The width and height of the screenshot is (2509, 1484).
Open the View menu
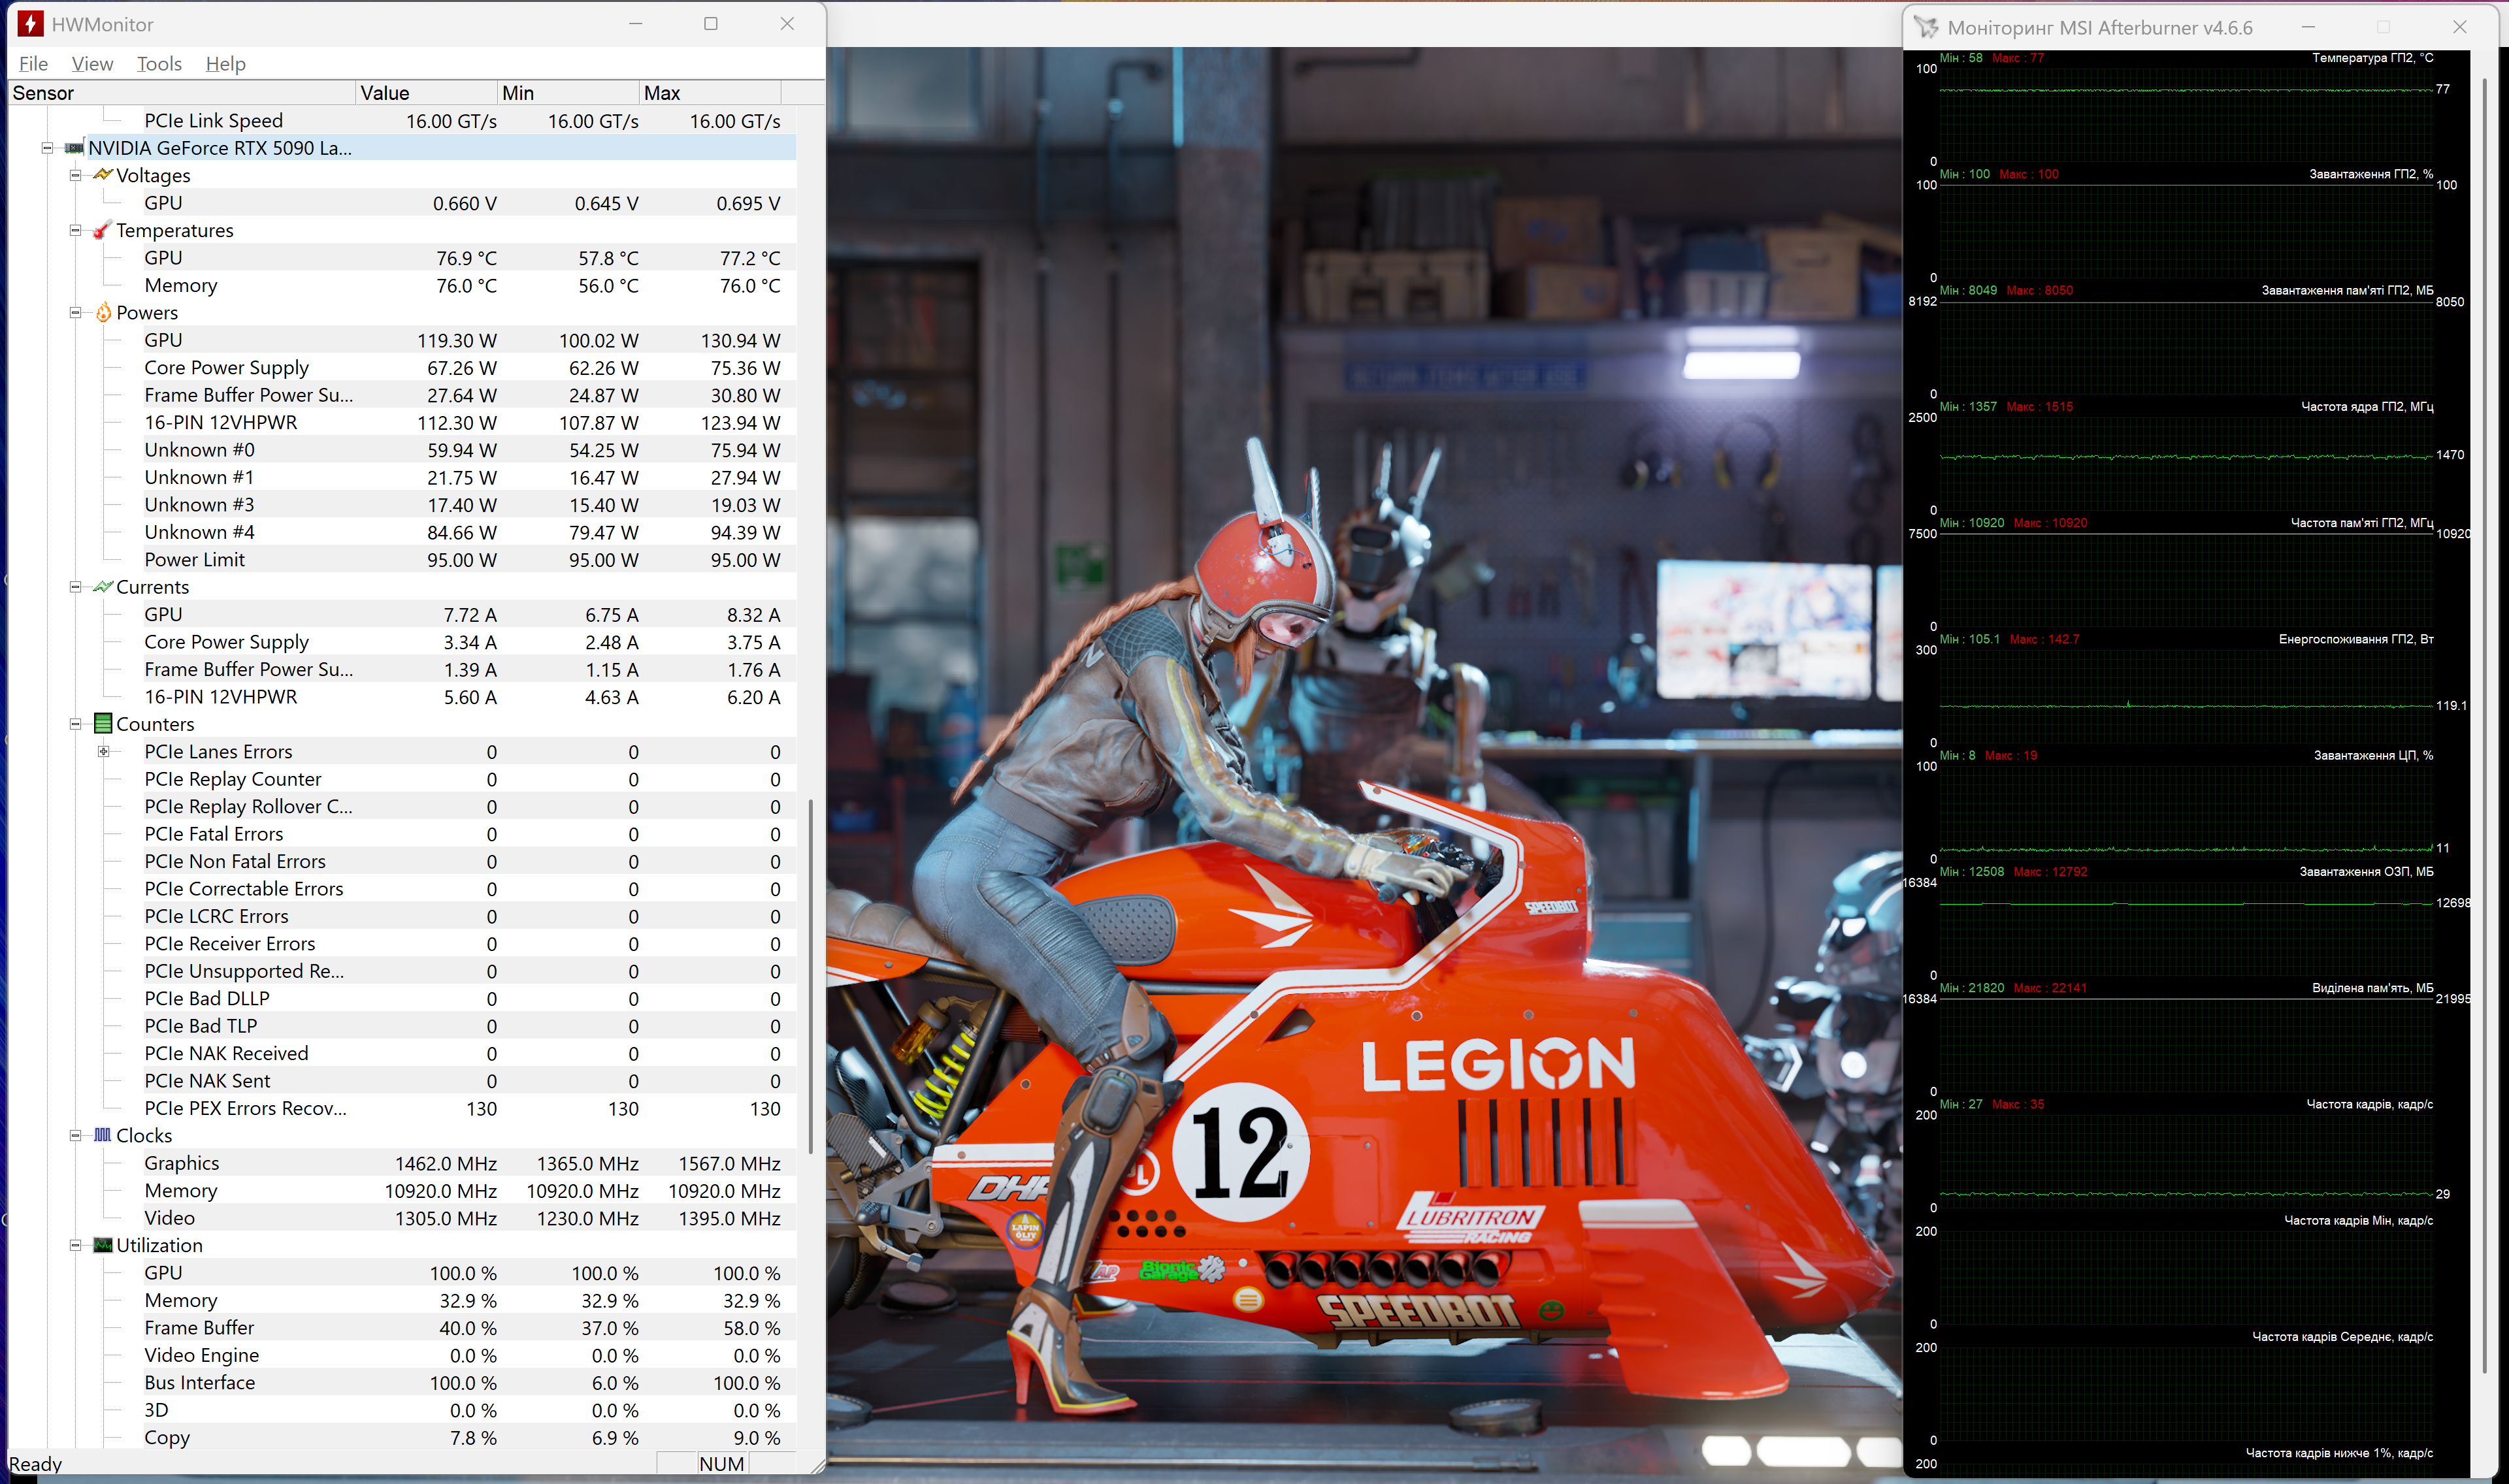click(92, 64)
